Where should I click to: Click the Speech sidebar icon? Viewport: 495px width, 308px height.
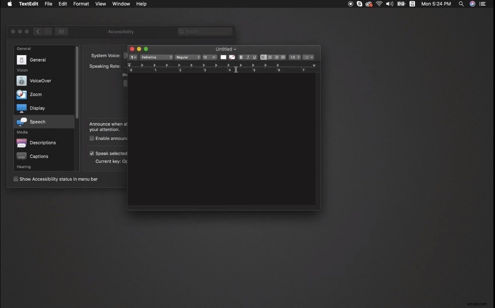(21, 122)
